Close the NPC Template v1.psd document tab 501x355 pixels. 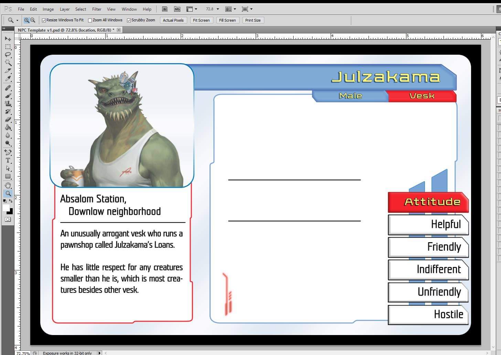119,30
